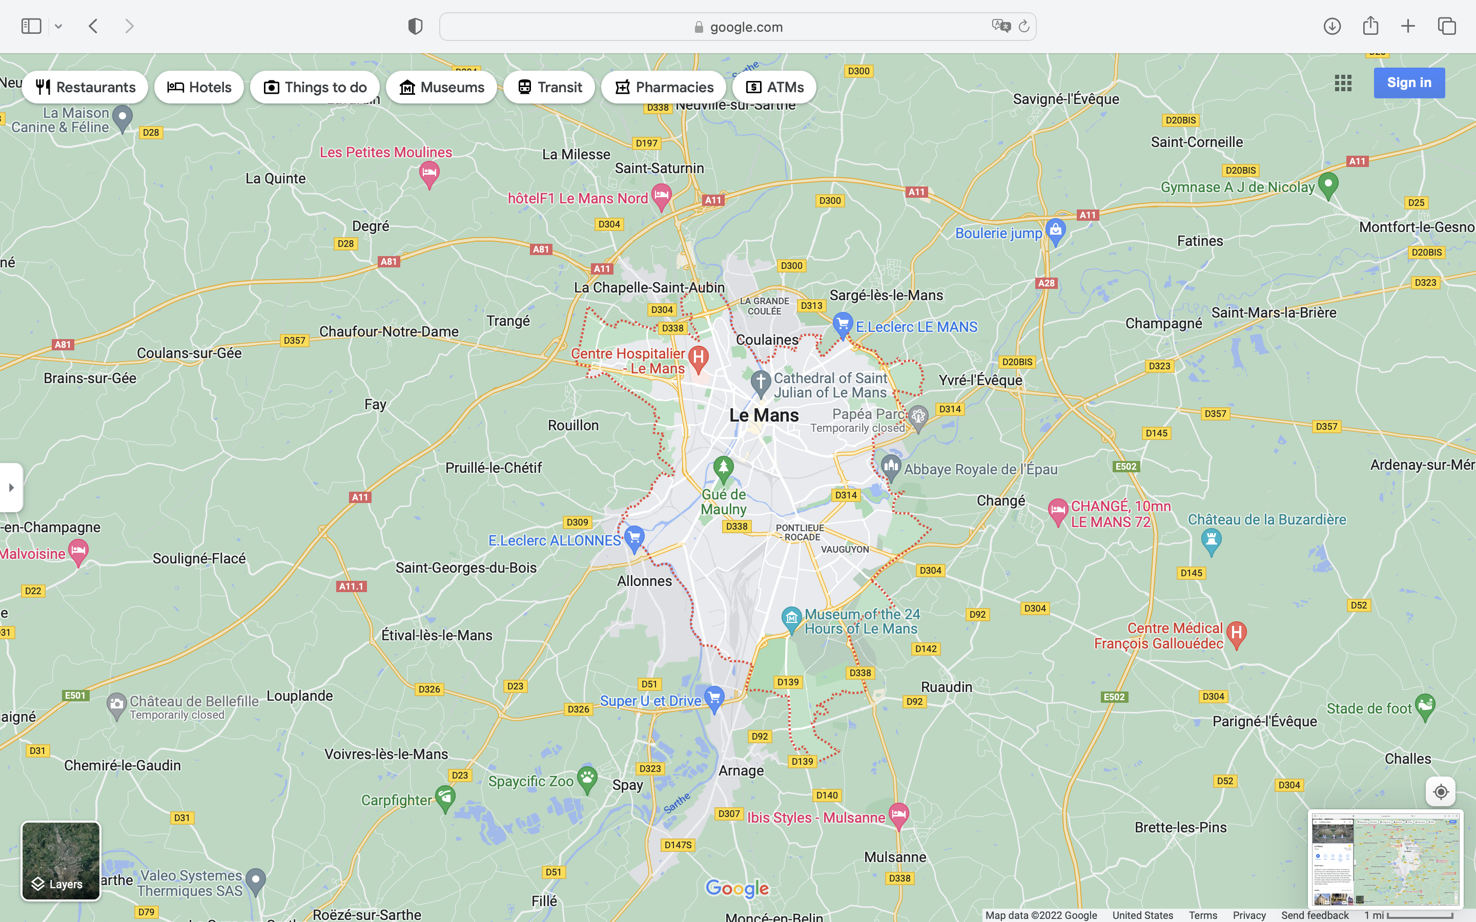
Task: Filter map by Restaurants
Action: [x=85, y=87]
